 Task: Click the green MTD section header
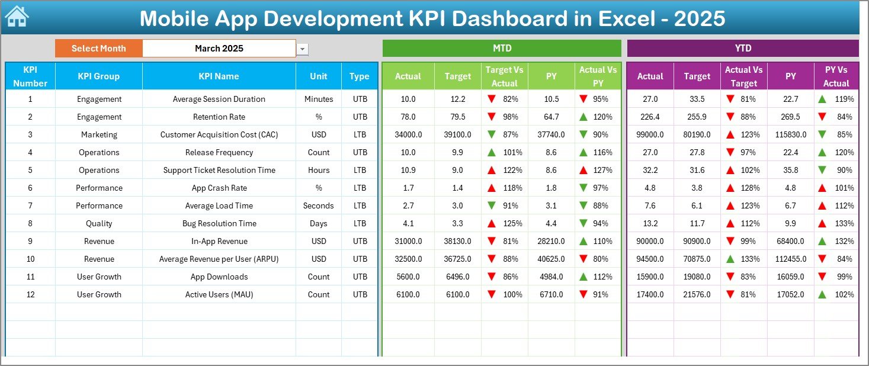point(501,48)
